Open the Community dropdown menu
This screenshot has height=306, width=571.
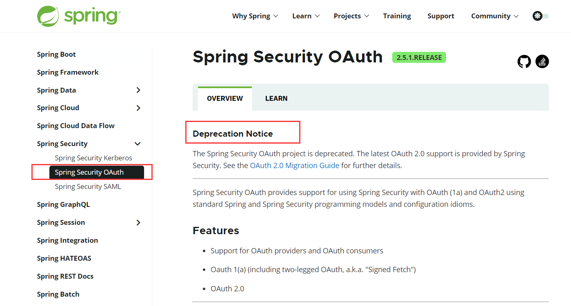(495, 16)
